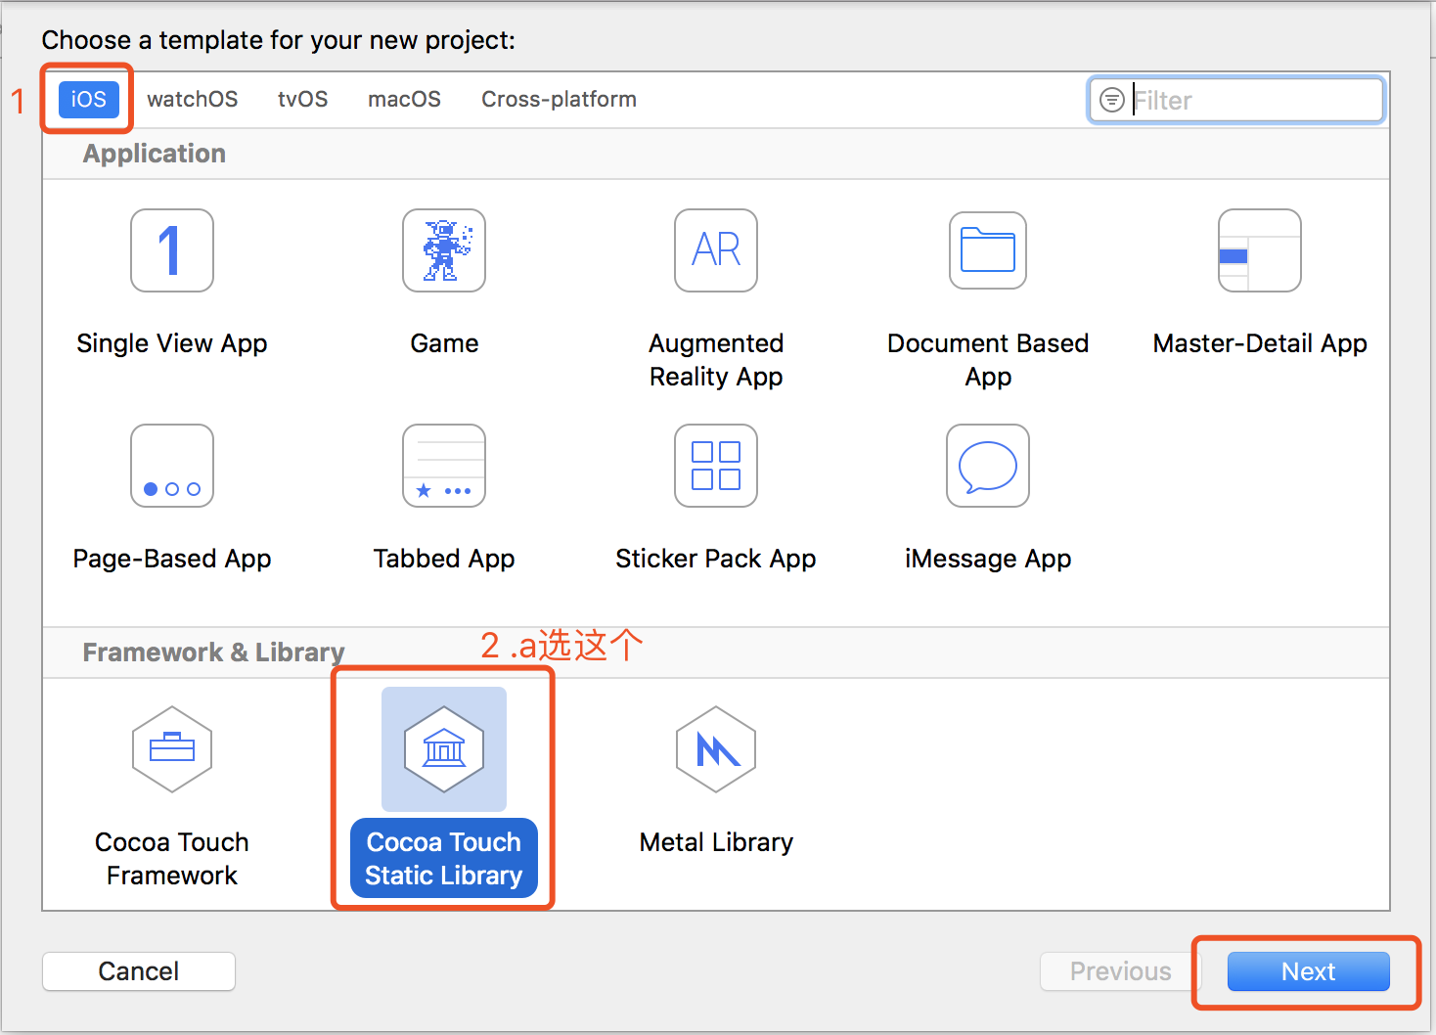Click the Game label text
This screenshot has width=1436, height=1035.
[x=444, y=343]
